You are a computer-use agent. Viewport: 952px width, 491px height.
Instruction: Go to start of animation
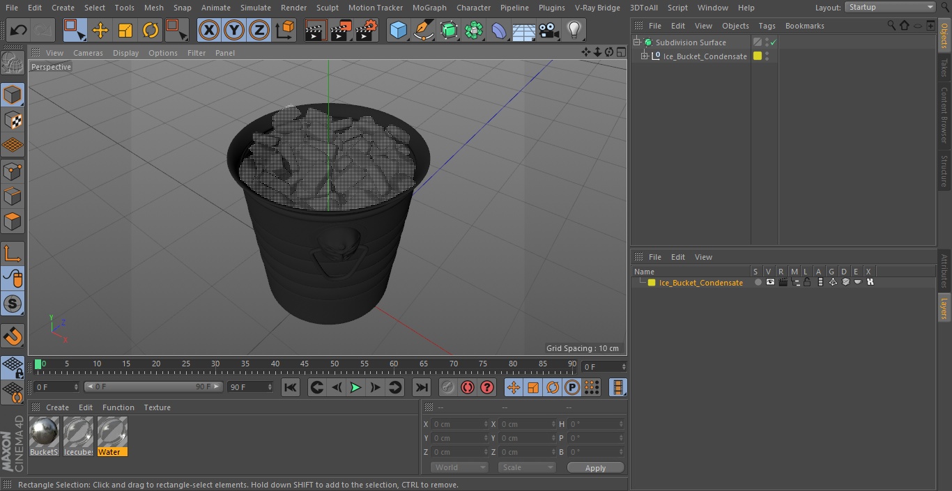291,387
